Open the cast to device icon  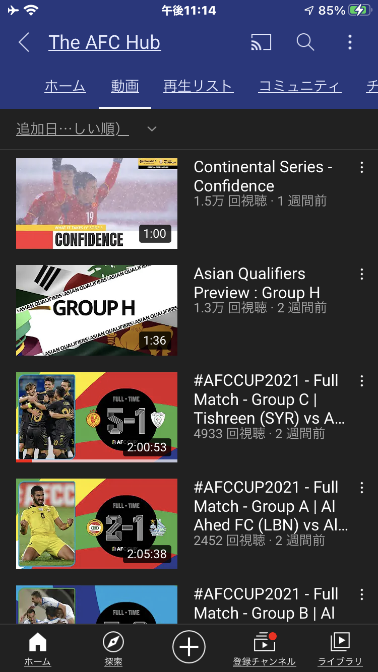coord(261,43)
